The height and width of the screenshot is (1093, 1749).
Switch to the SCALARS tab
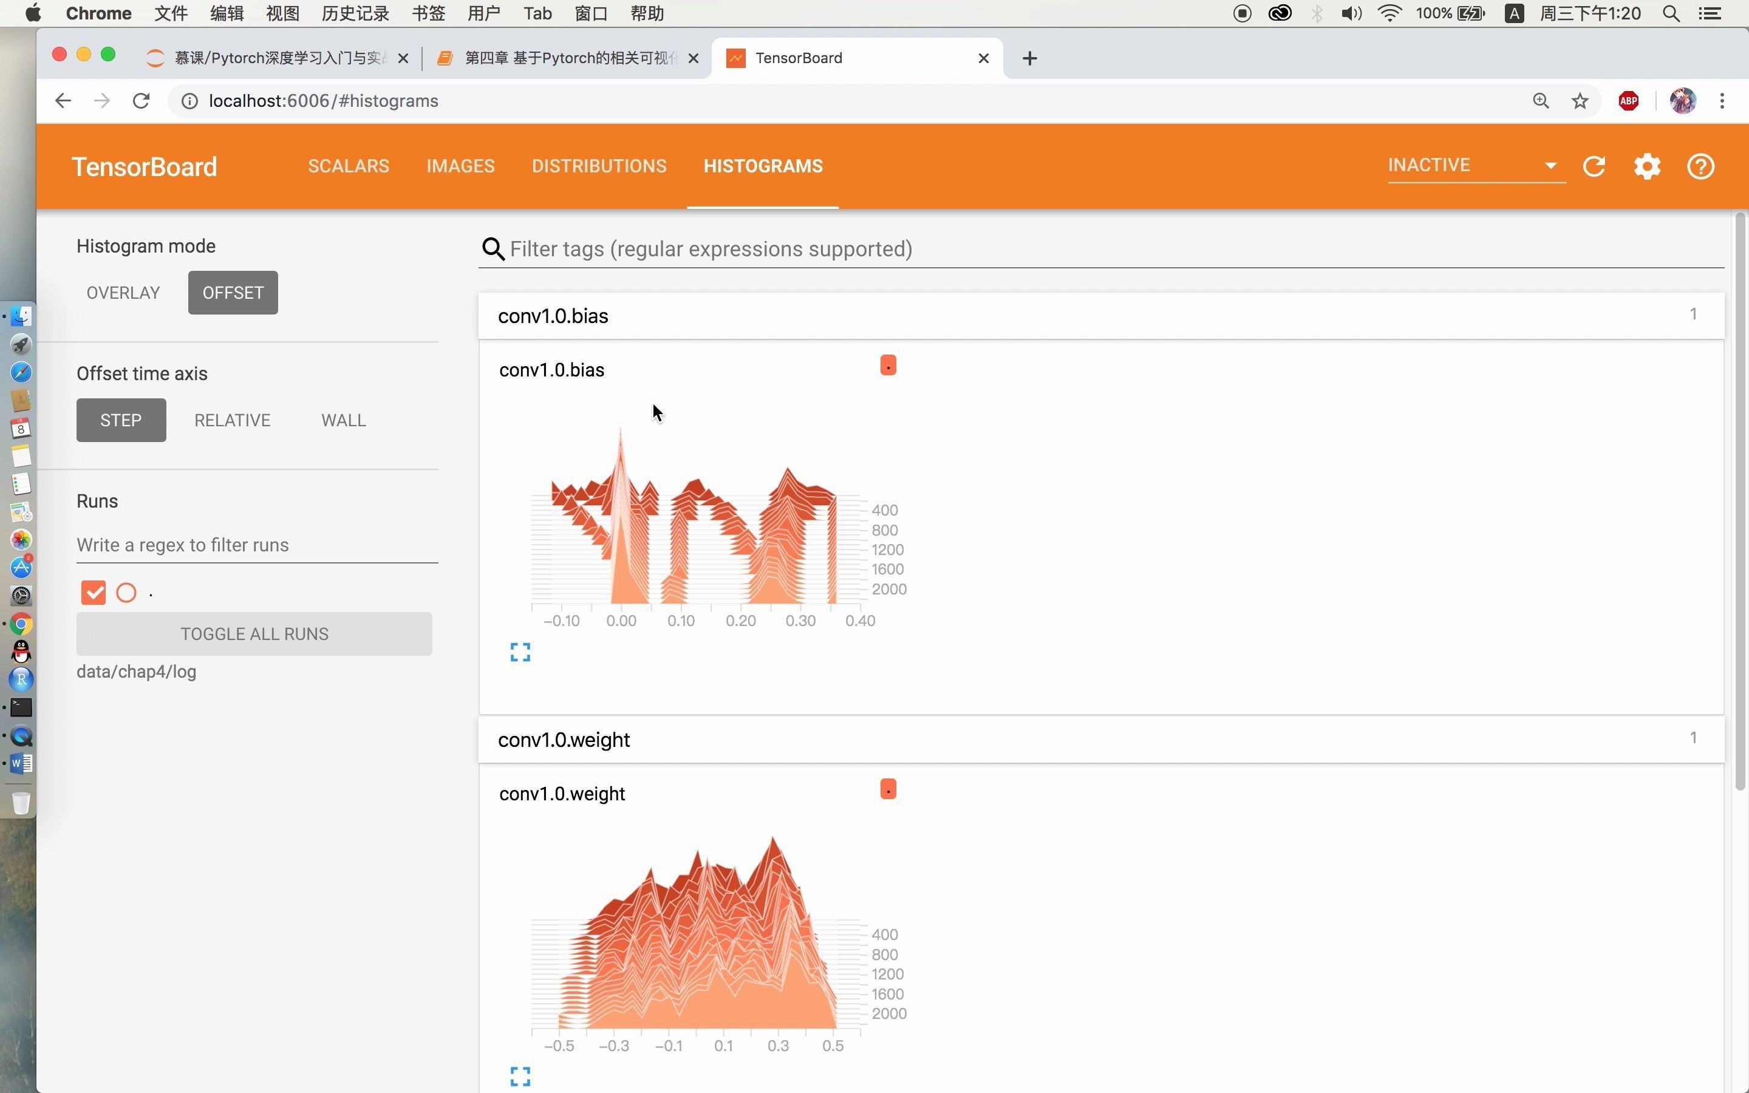pyautogui.click(x=349, y=166)
